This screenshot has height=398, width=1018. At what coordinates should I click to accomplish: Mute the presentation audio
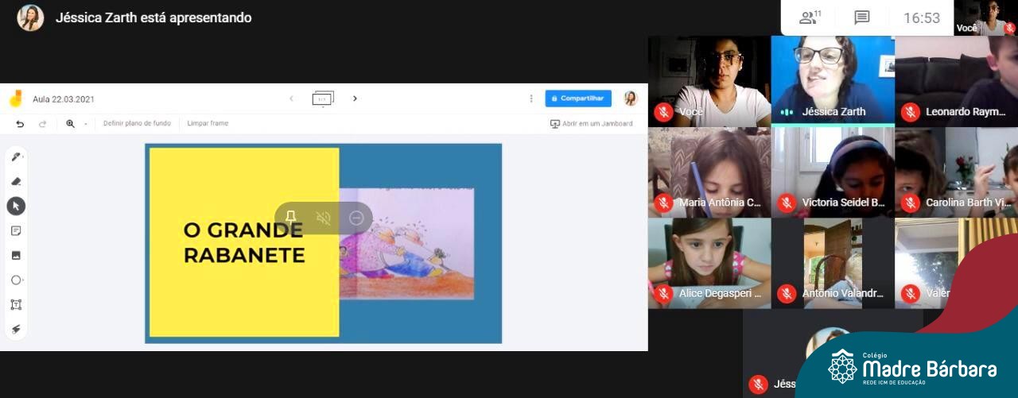[x=323, y=218]
